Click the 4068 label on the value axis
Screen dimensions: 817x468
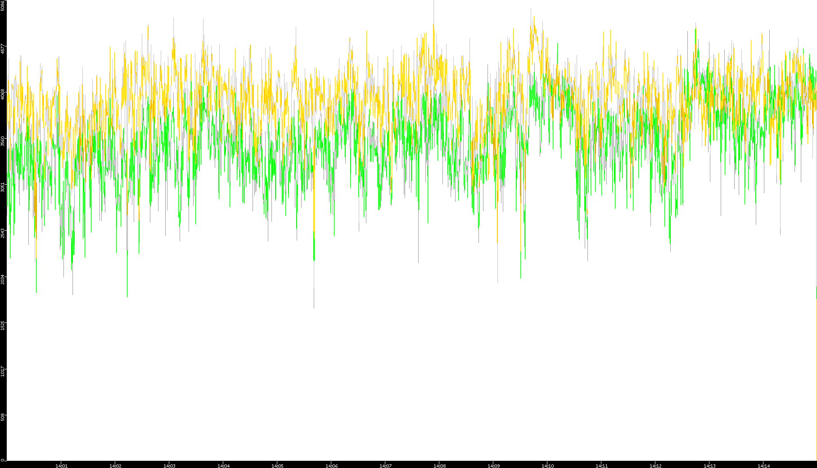pos(3,94)
